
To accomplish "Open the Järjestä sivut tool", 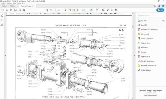I will pyautogui.click(x=146, y=43).
